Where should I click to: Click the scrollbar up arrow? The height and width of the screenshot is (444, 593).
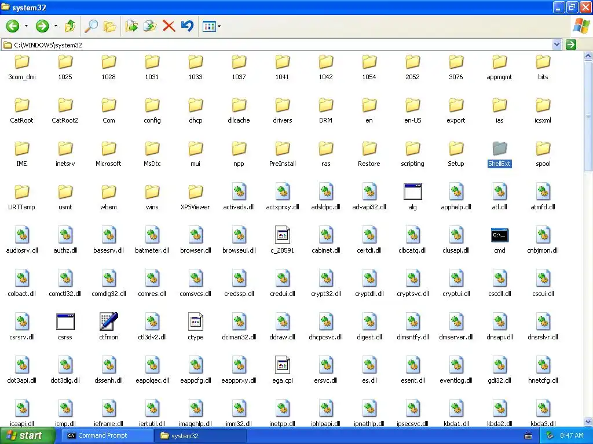588,56
